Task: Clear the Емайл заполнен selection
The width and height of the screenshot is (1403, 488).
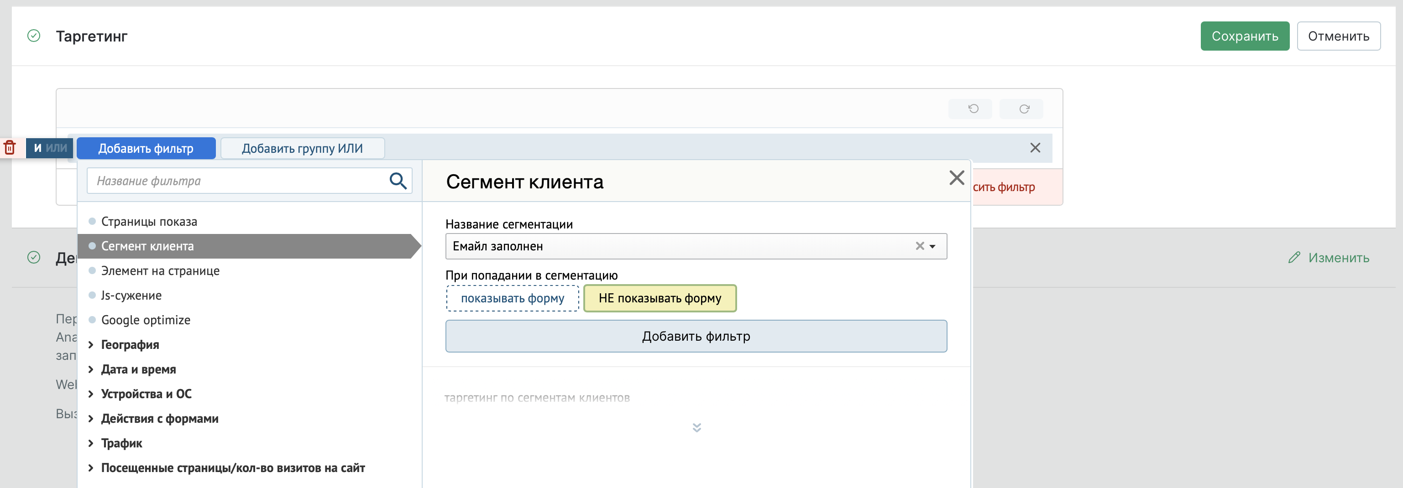Action: pyautogui.click(x=919, y=246)
